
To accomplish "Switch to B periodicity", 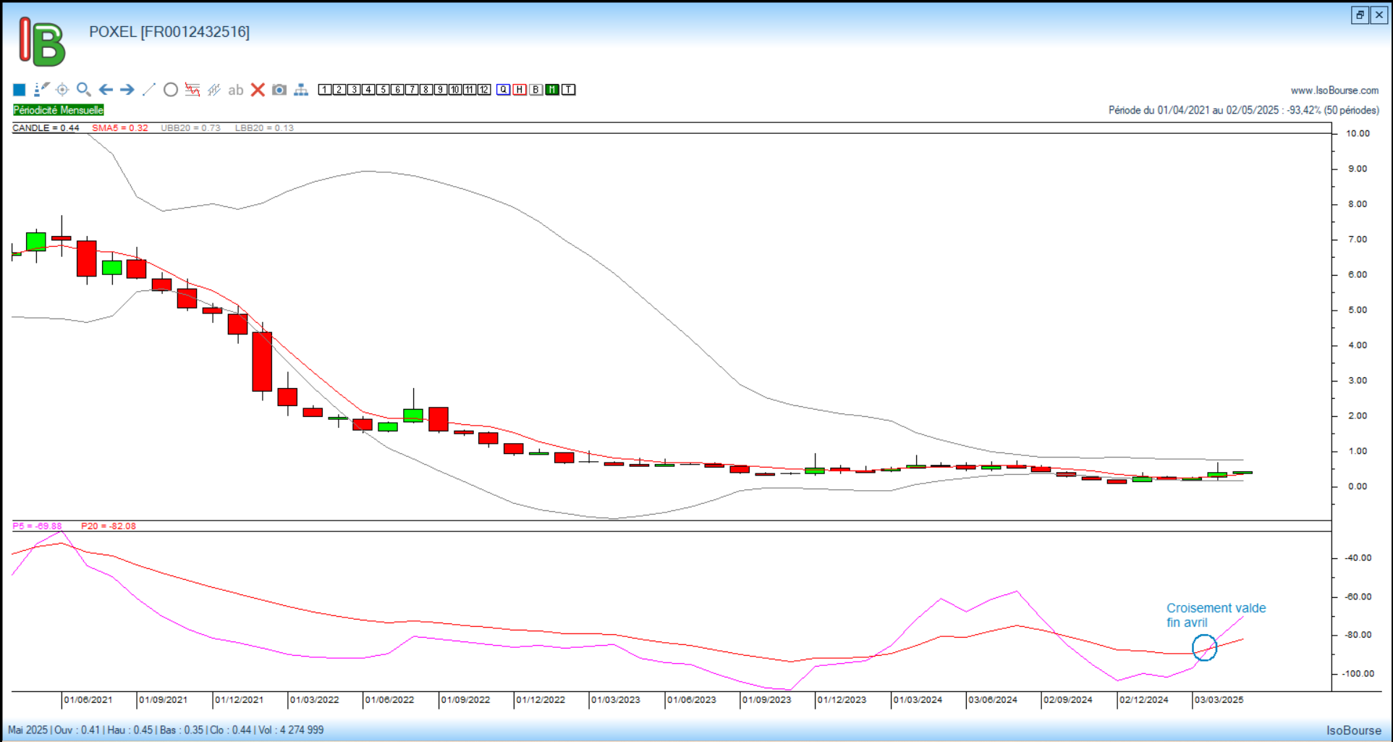I will tap(536, 90).
